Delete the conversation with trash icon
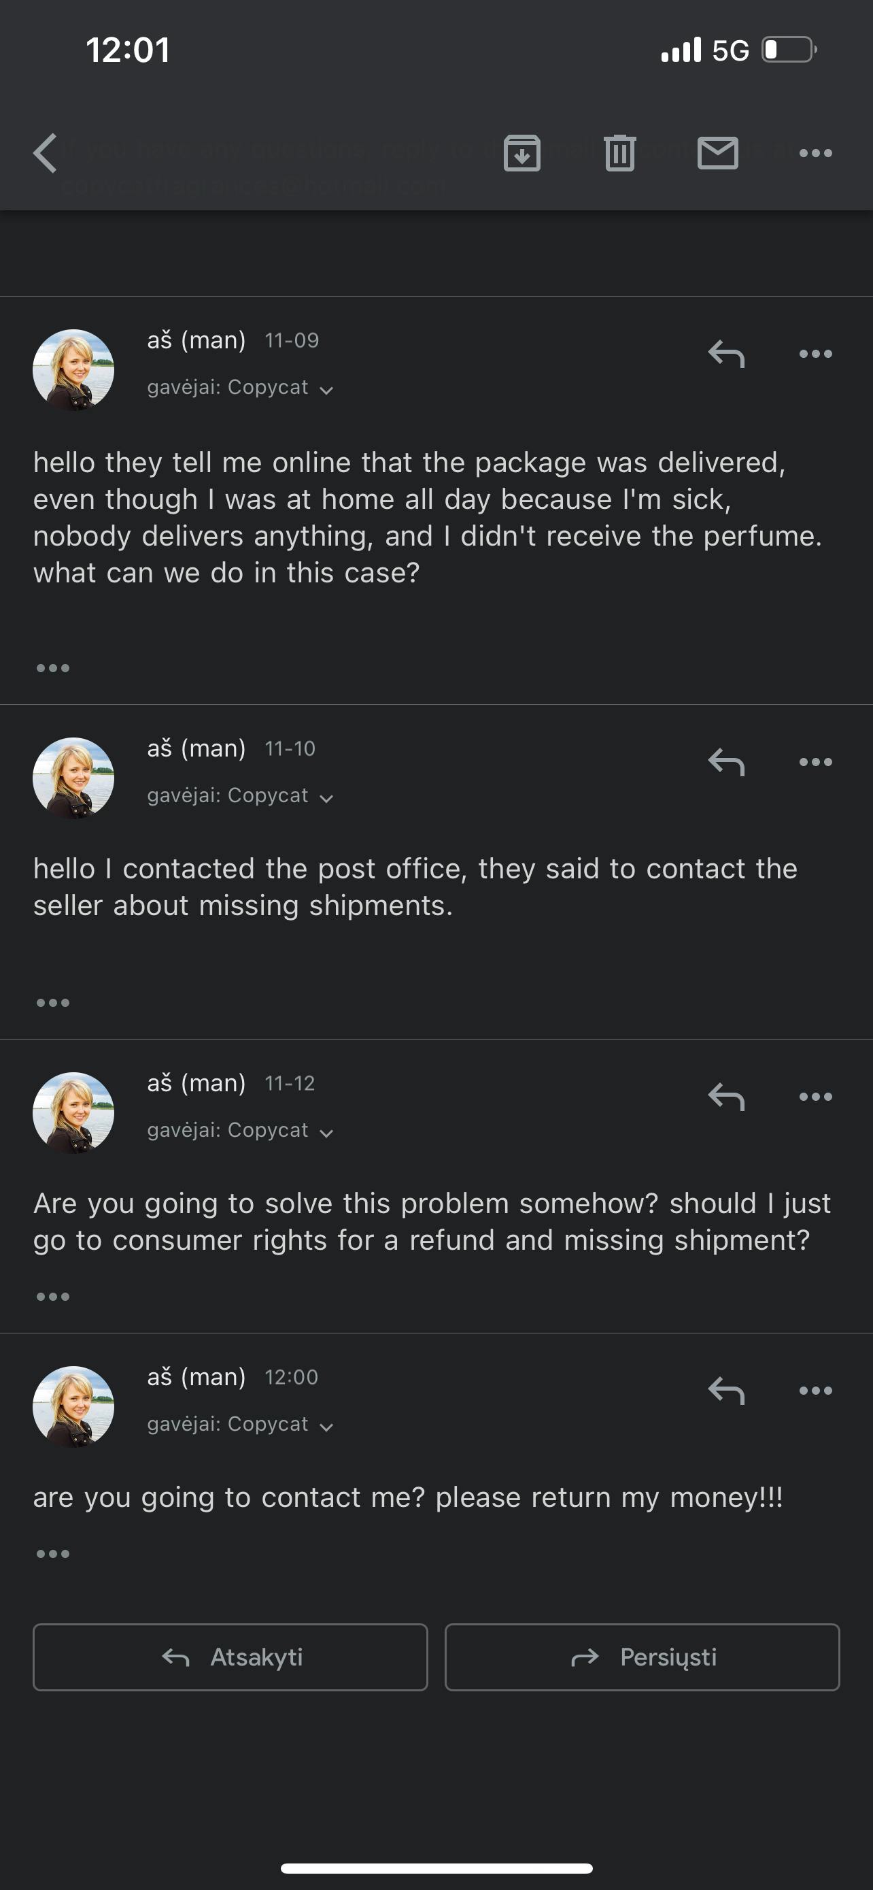 click(x=619, y=153)
